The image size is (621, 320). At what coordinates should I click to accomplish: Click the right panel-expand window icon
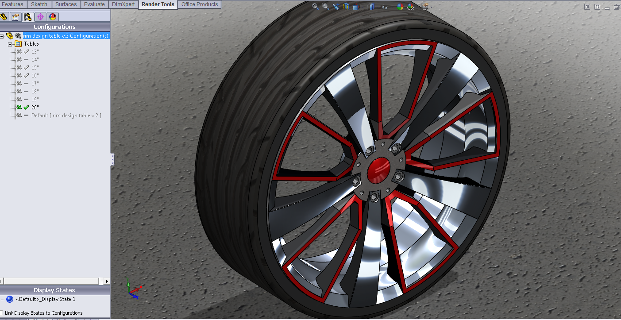coord(598,7)
